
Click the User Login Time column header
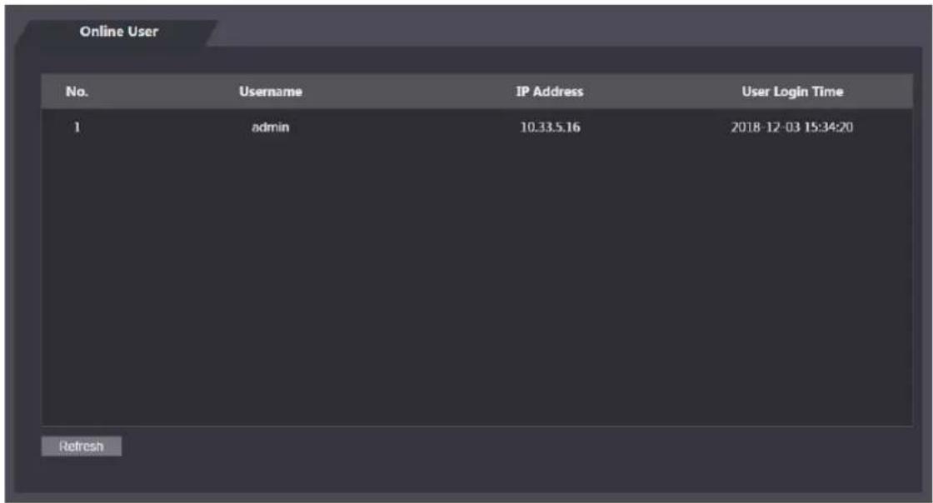pyautogui.click(x=792, y=92)
